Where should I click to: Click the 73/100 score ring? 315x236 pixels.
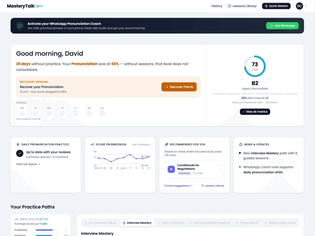coord(255,66)
